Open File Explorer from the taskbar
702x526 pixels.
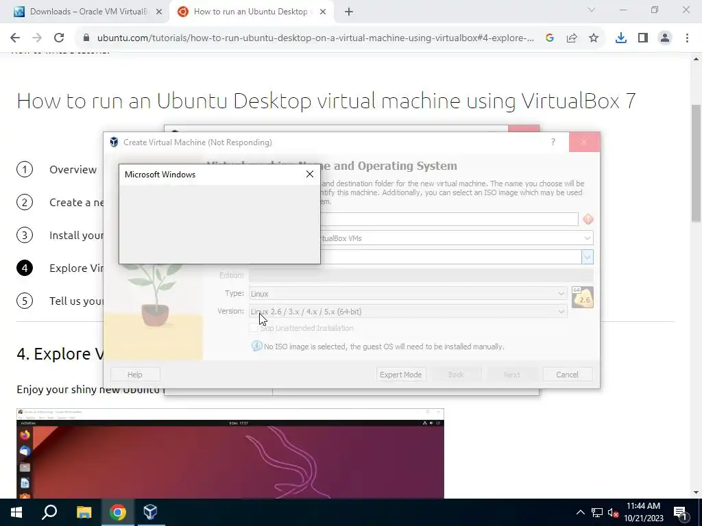(x=84, y=512)
